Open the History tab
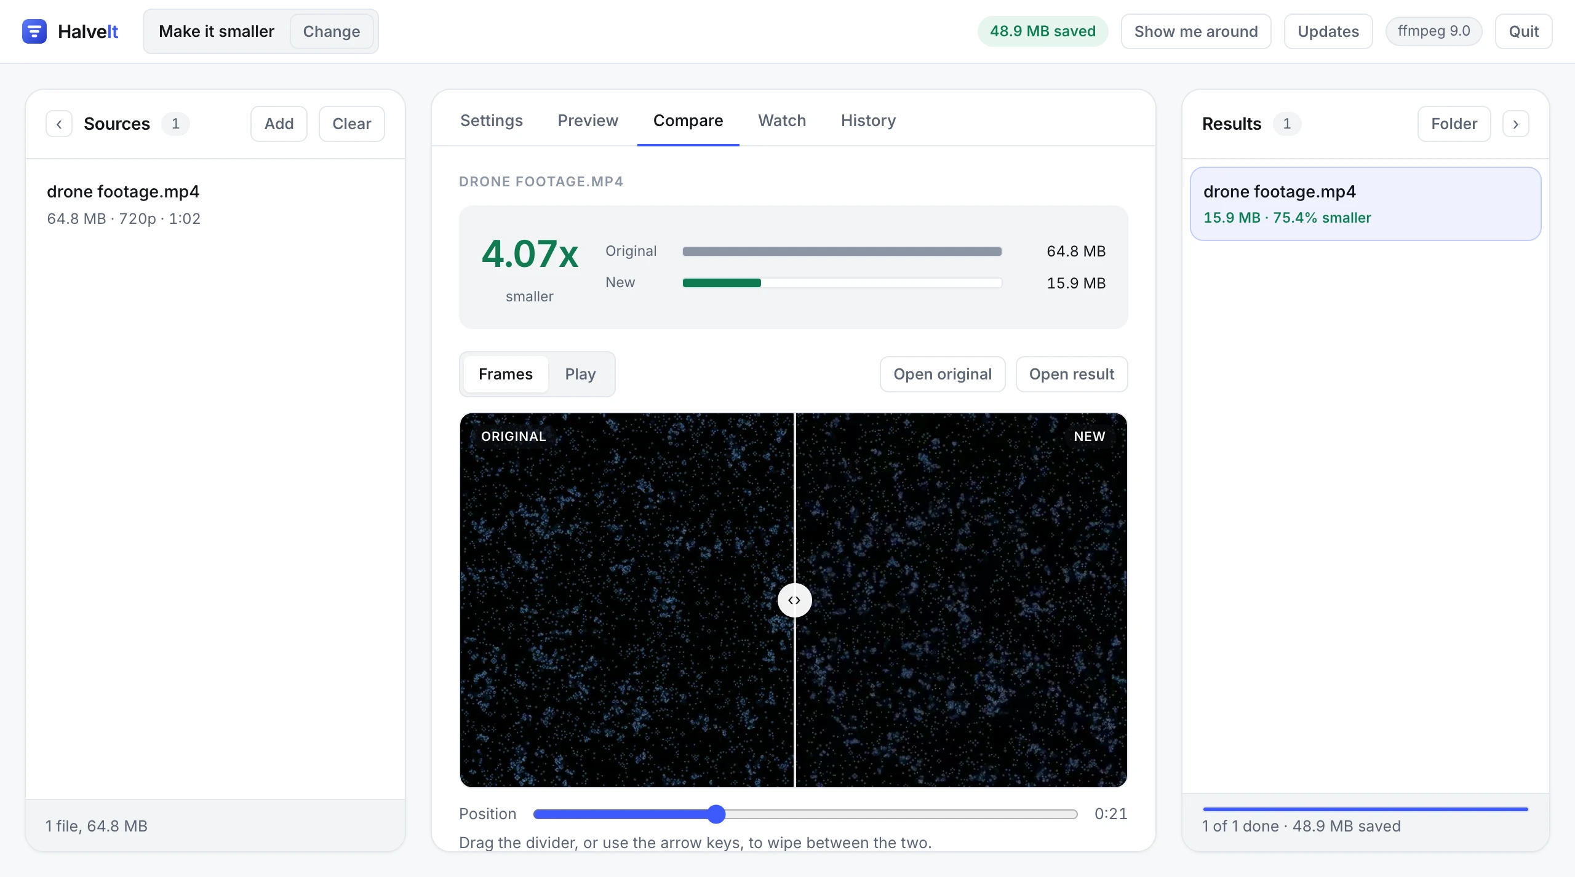The height and width of the screenshot is (877, 1575). pyautogui.click(x=868, y=121)
